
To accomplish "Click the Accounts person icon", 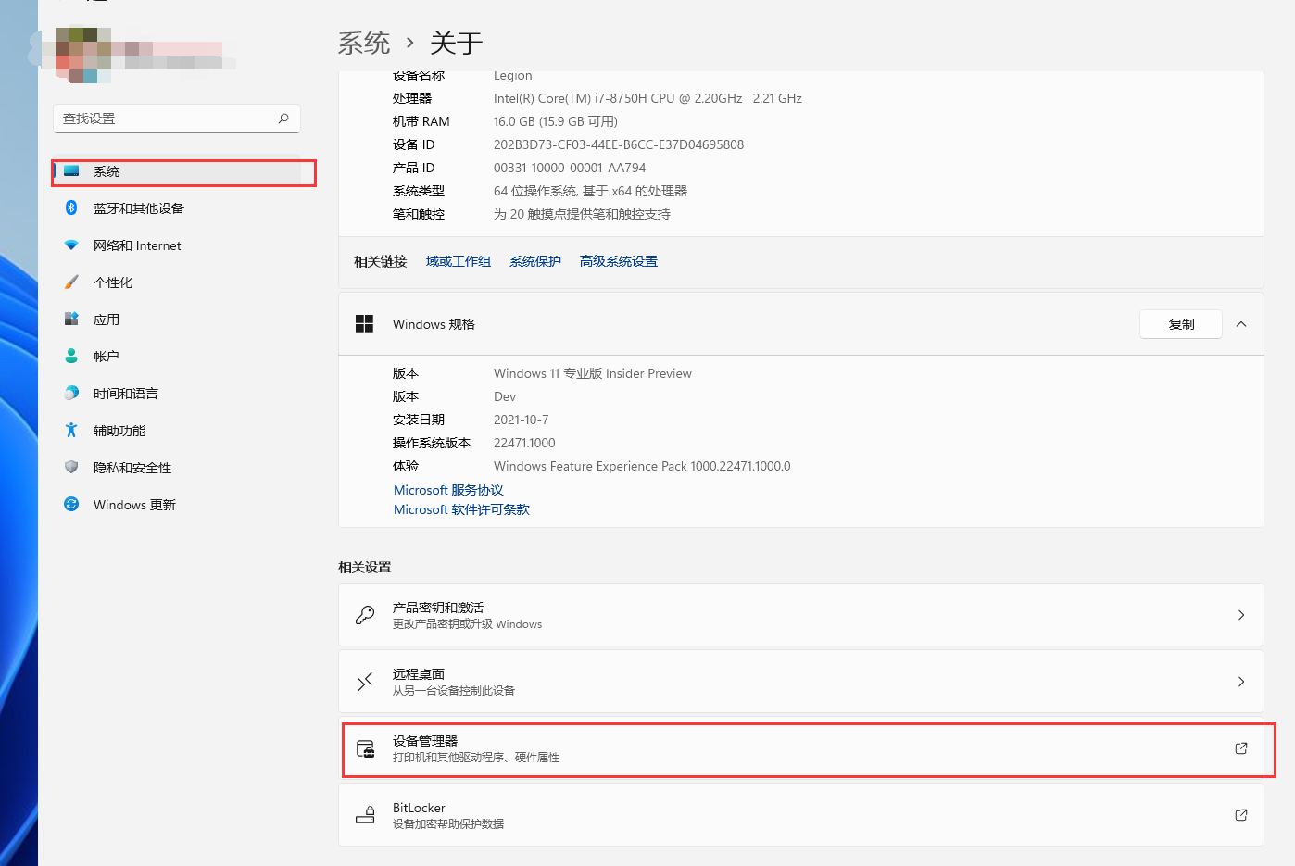I will (71, 357).
